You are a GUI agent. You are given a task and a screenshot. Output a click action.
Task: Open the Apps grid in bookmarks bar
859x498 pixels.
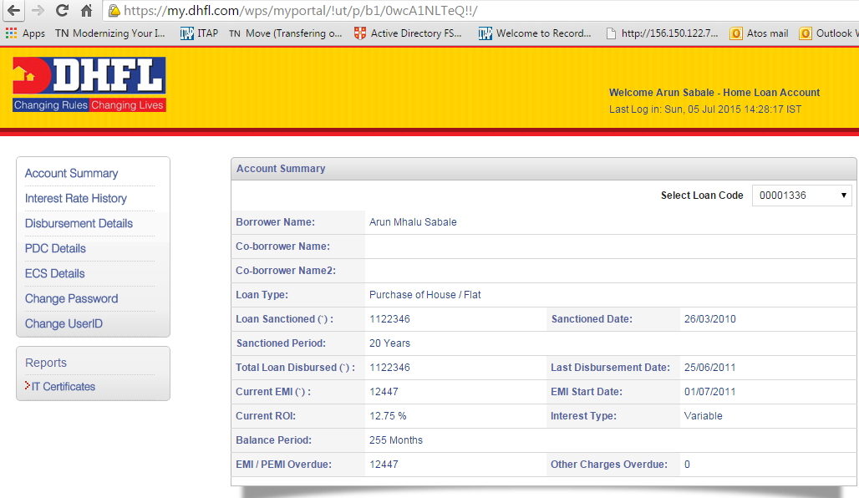tap(25, 33)
